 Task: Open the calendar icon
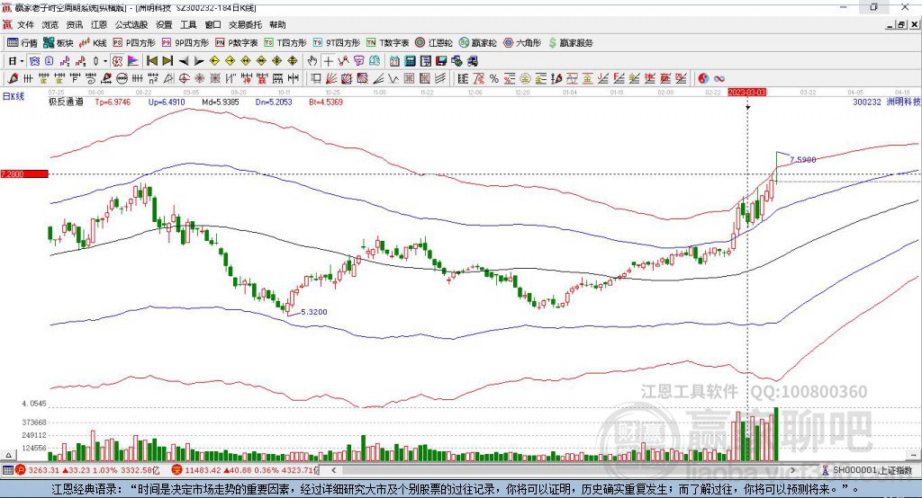[394, 61]
